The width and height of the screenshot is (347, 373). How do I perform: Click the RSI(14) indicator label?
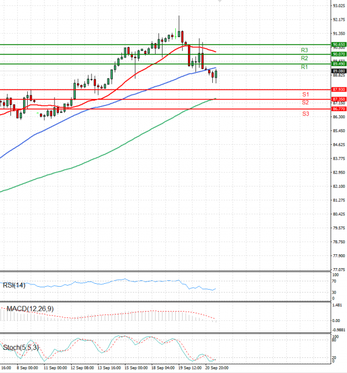click(x=14, y=285)
